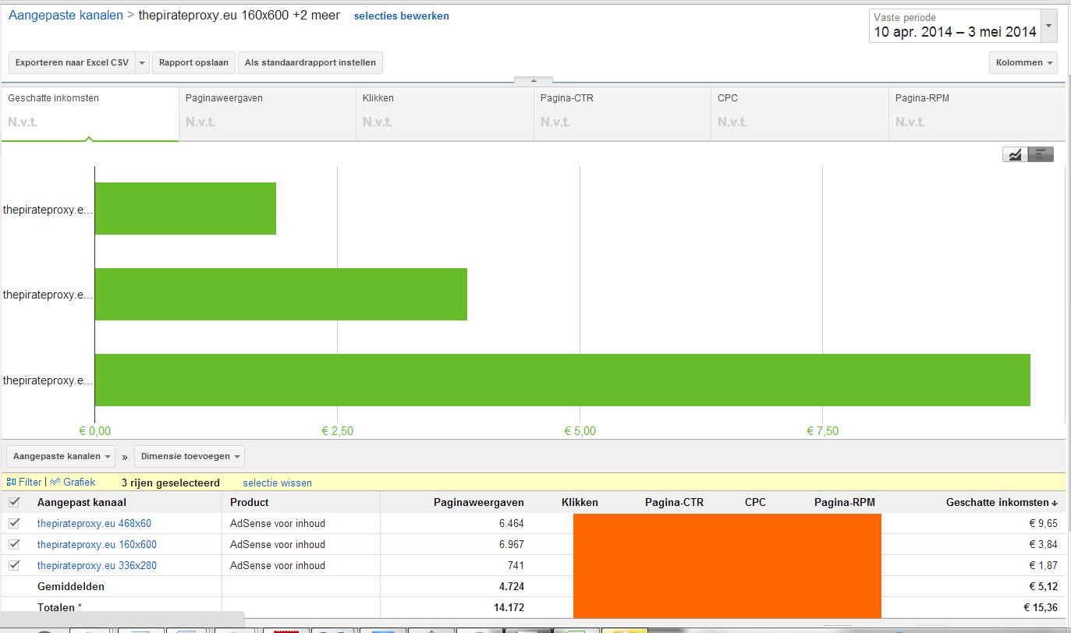Uncheck the thepirateproxy.eu 160x600 row
The image size is (1071, 633).
tap(14, 544)
